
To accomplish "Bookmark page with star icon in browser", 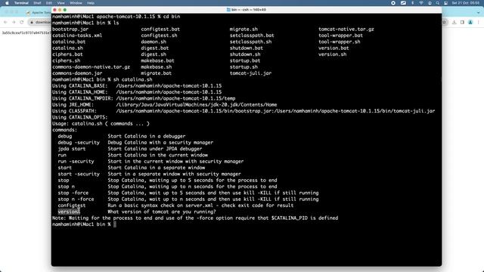I will pyautogui.click(x=445, y=22).
